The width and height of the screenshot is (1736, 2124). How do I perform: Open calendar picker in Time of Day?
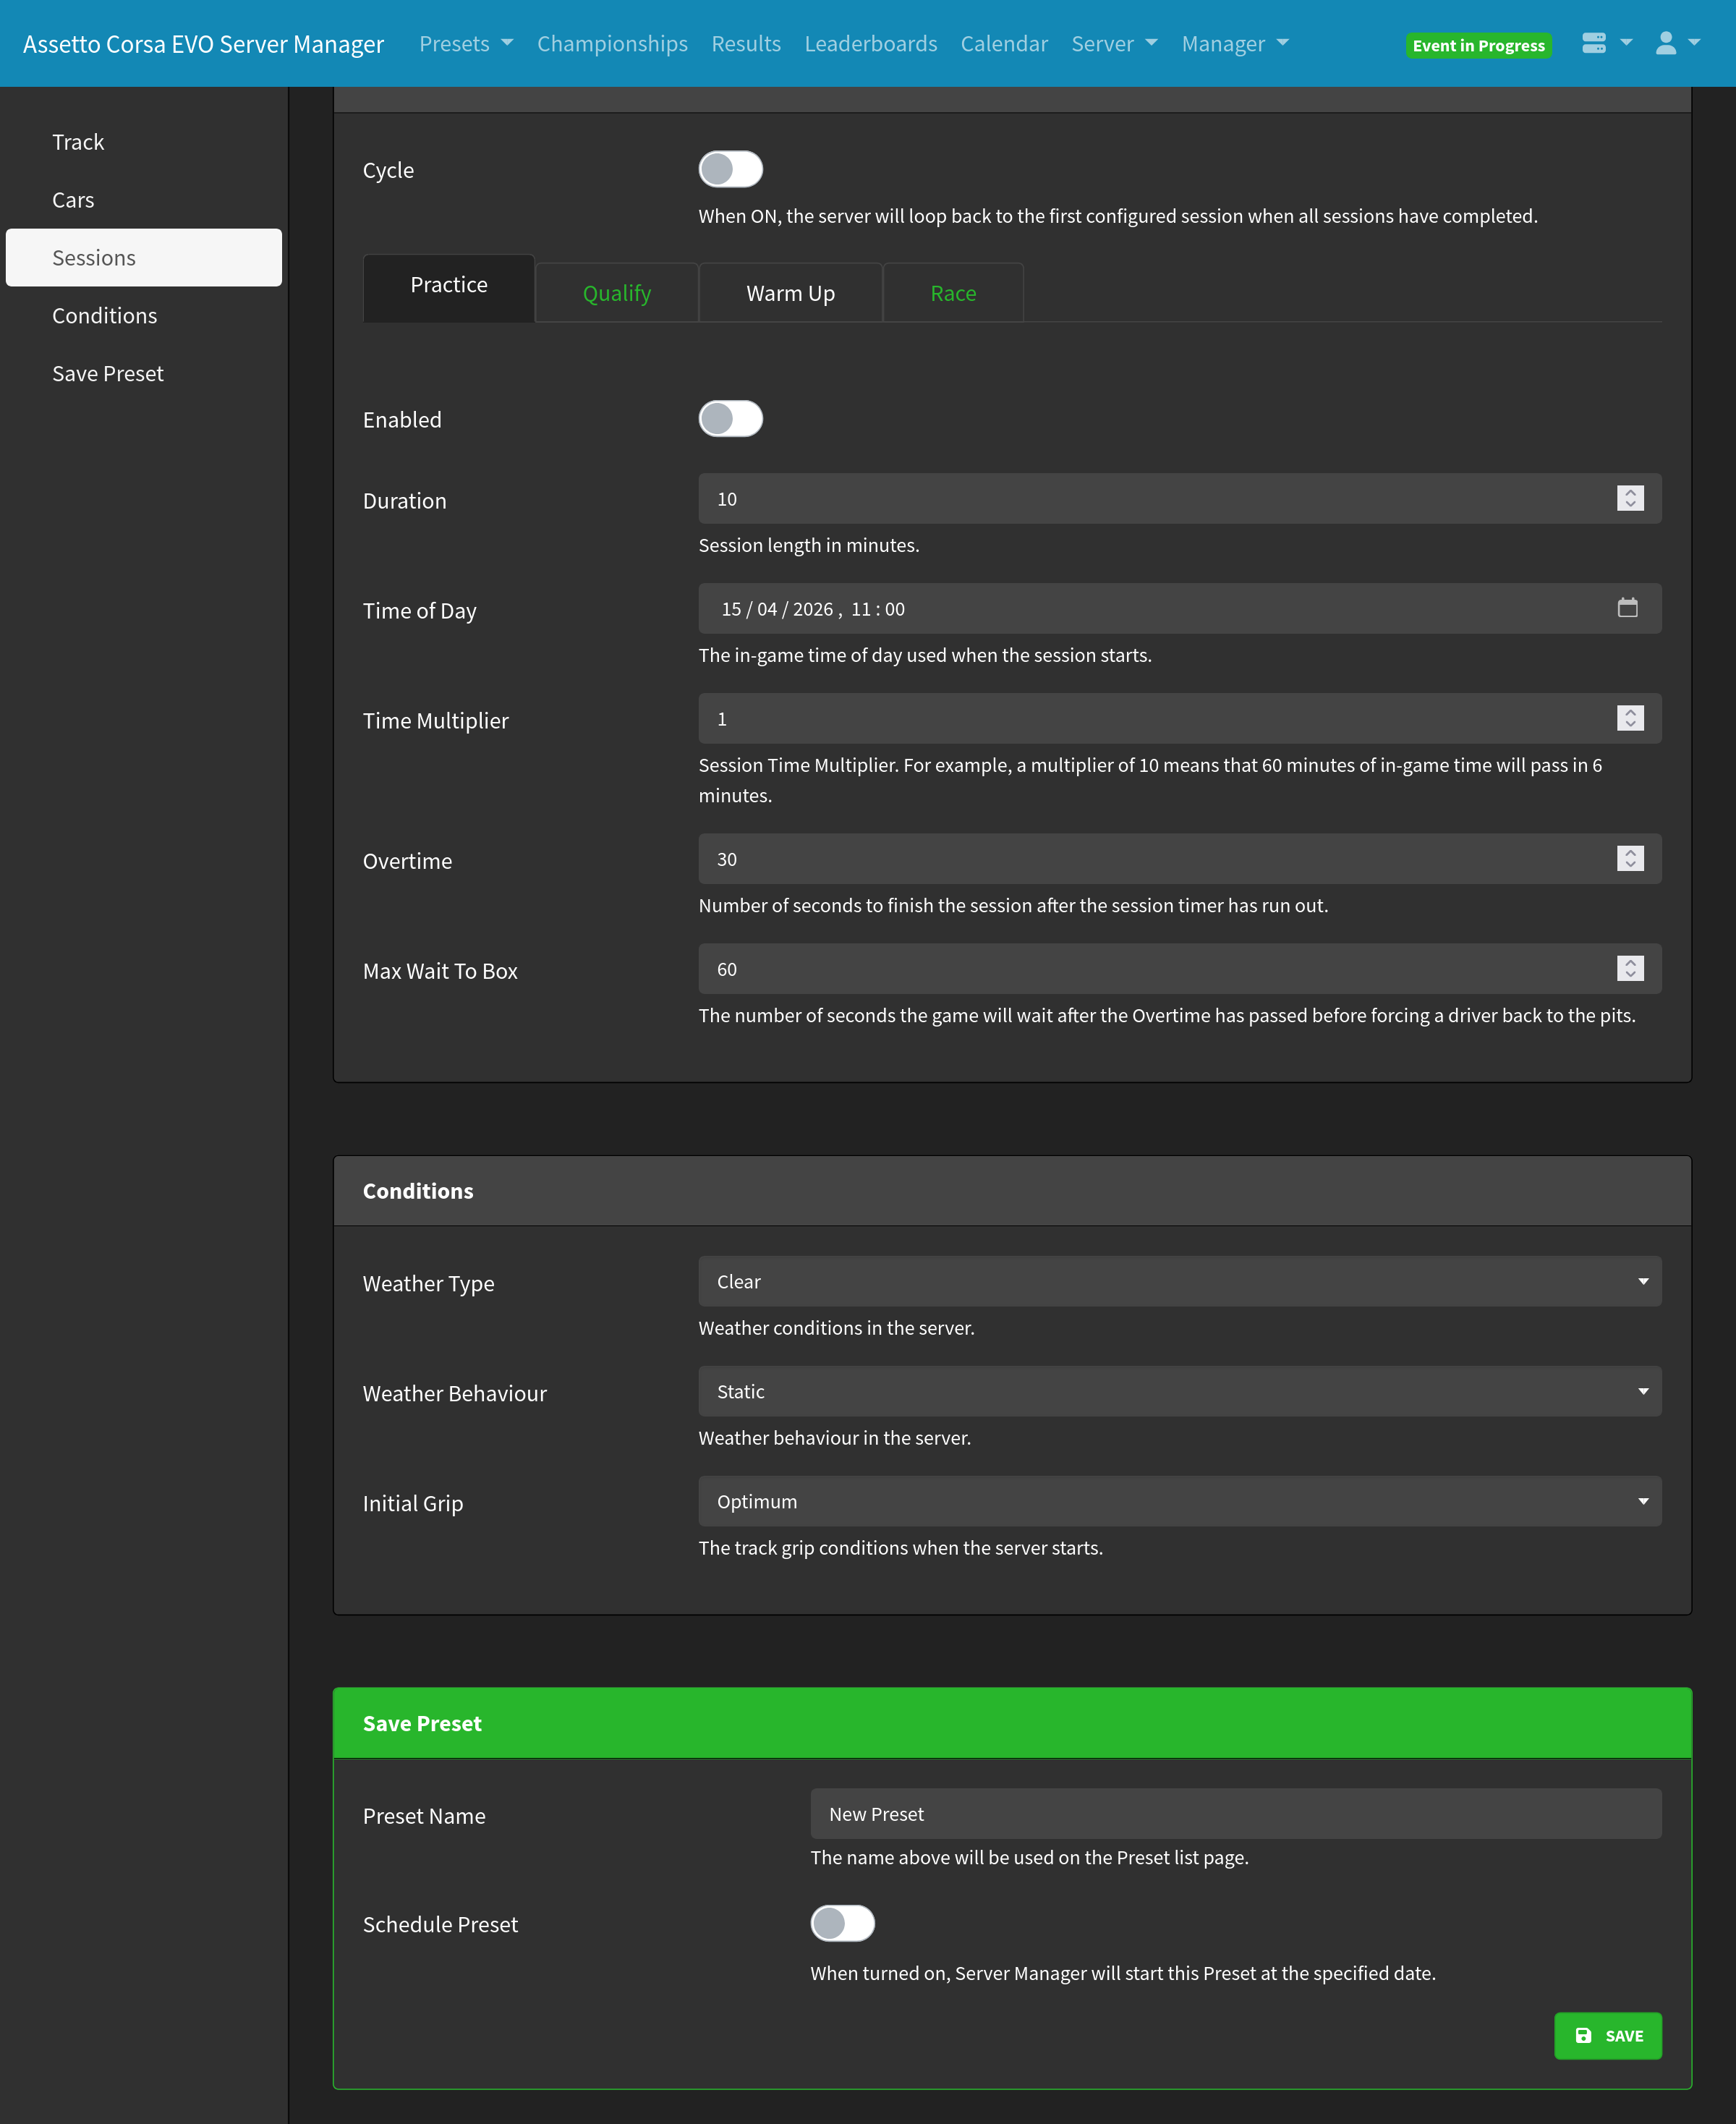click(x=1627, y=608)
